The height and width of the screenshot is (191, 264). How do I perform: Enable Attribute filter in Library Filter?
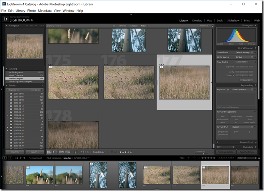click(123, 26)
